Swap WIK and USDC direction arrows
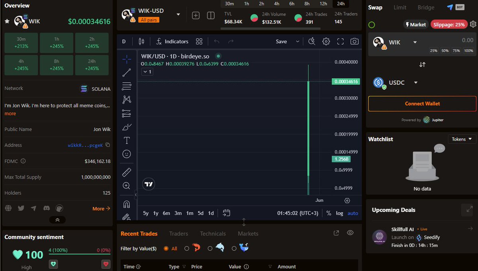 pyautogui.click(x=422, y=64)
